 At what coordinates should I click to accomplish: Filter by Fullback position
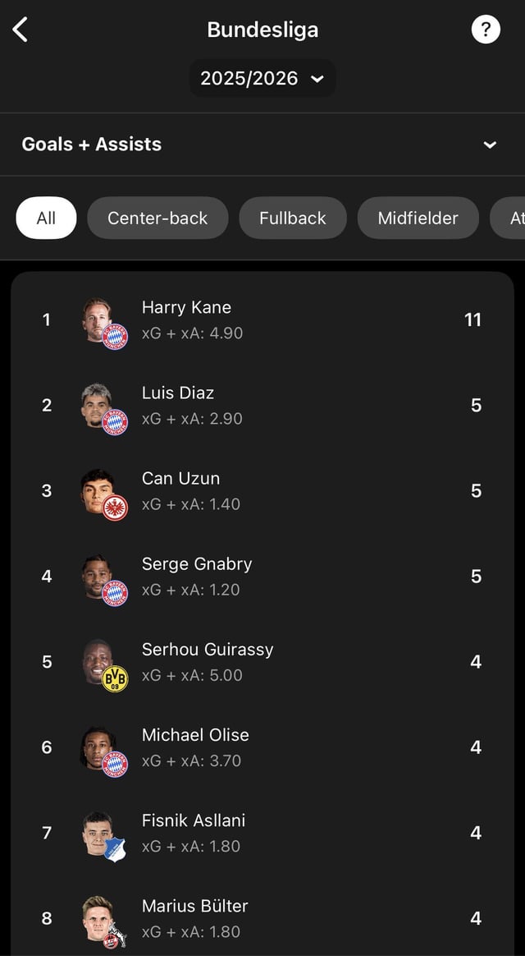293,218
